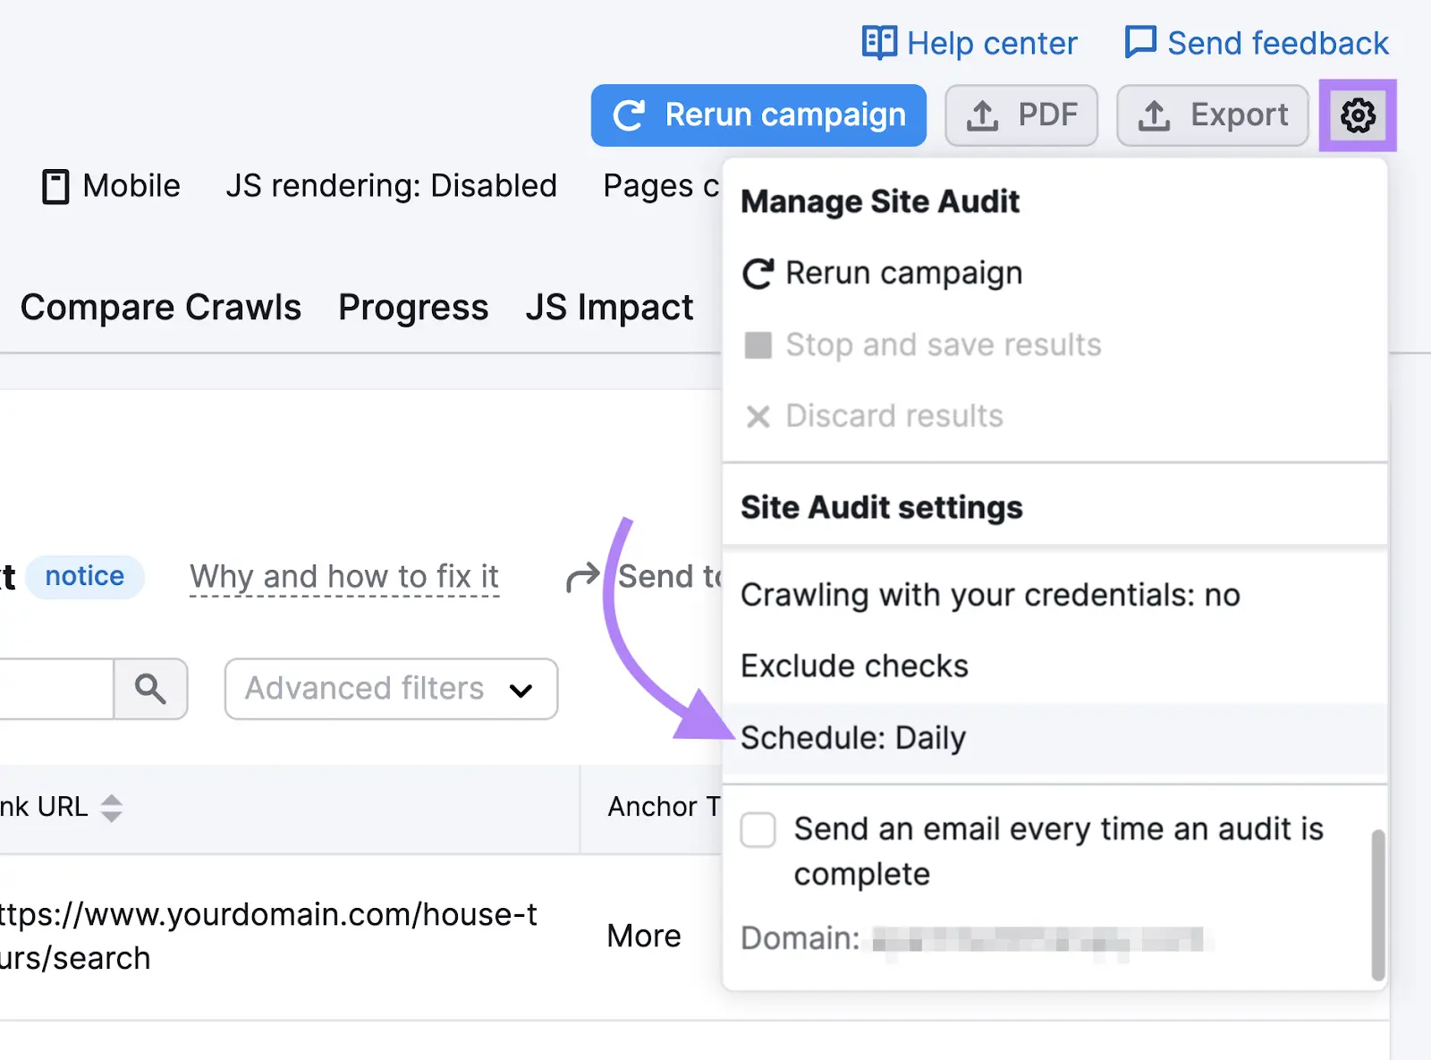
Task: Click the Discard results X icon
Action: (x=758, y=415)
